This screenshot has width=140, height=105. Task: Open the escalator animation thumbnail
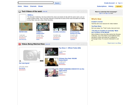pos(60,27)
